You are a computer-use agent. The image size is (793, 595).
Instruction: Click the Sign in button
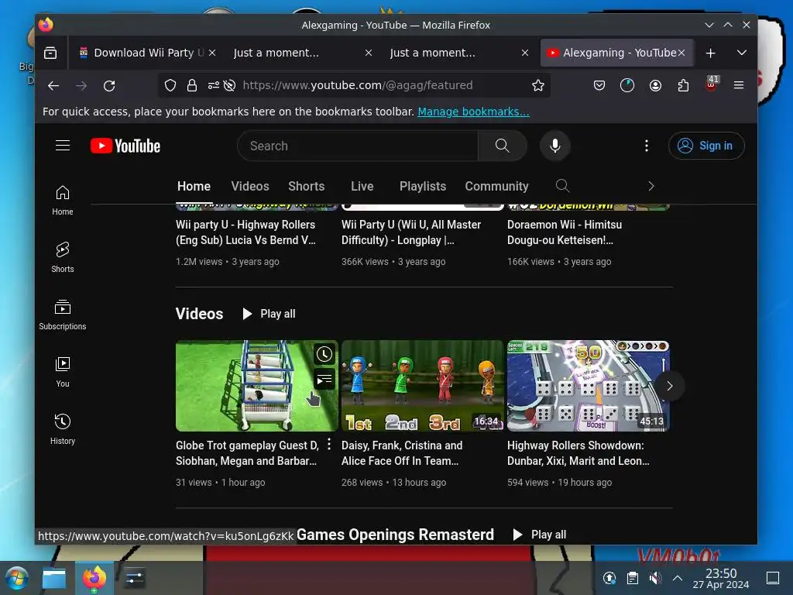coord(706,146)
